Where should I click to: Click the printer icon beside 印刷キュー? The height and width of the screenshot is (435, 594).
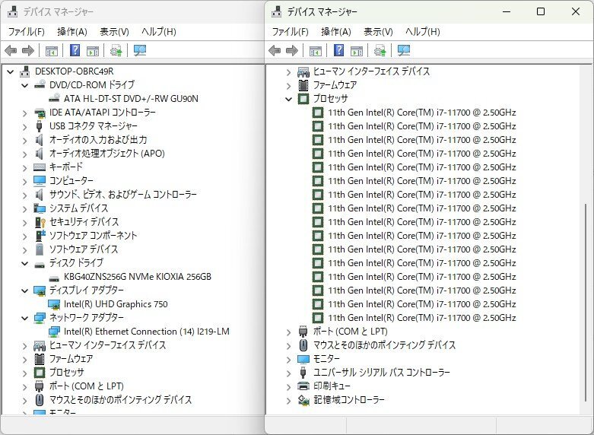(x=303, y=386)
